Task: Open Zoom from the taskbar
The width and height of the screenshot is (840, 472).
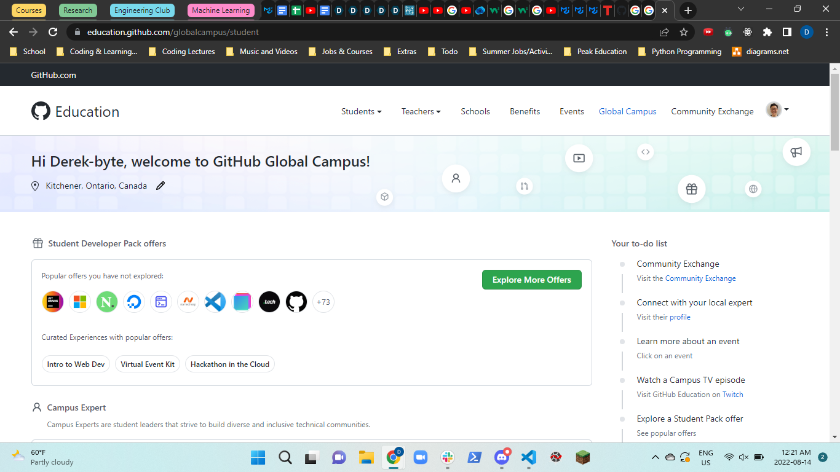Action: [420, 457]
